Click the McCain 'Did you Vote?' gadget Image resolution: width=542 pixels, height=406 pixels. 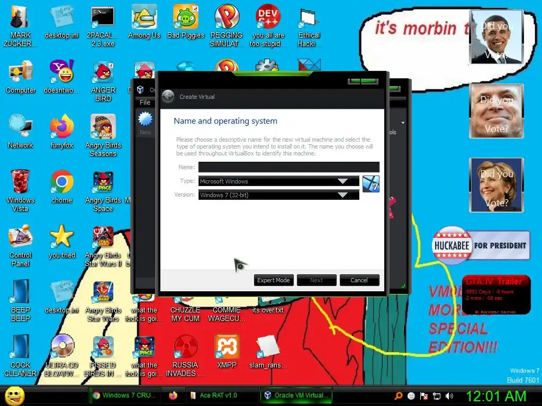click(496, 111)
